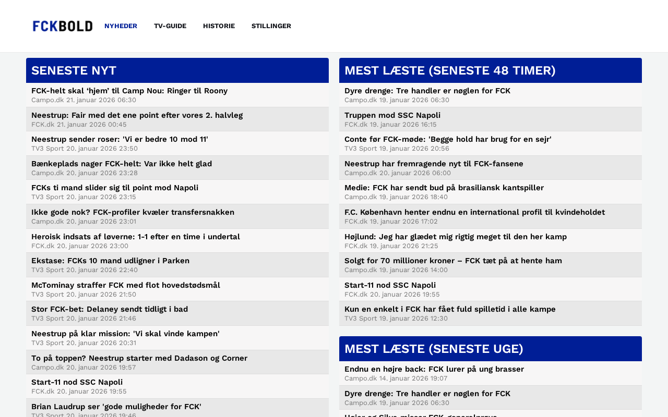Click 'FCK.dk 21. januar 2026 00:45' timestamp
668x417 pixels.
(79, 125)
